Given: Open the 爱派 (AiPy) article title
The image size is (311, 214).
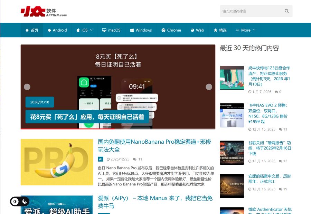Looking at the screenshot, I should point(155,202).
